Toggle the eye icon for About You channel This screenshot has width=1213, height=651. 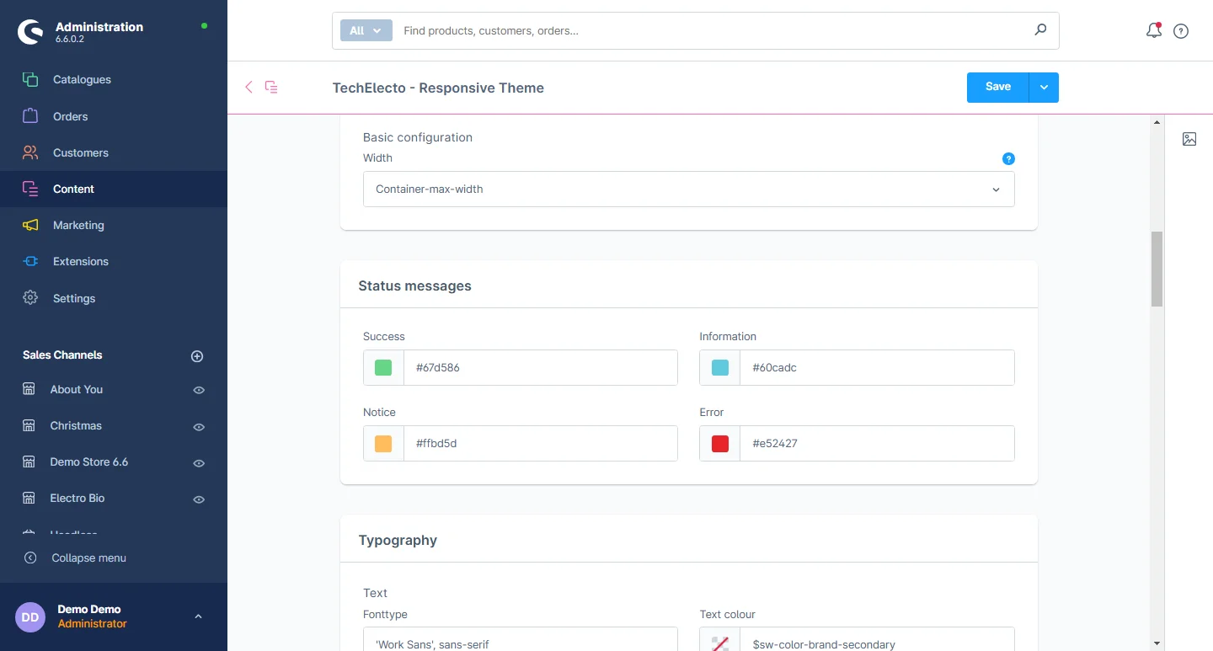(199, 390)
